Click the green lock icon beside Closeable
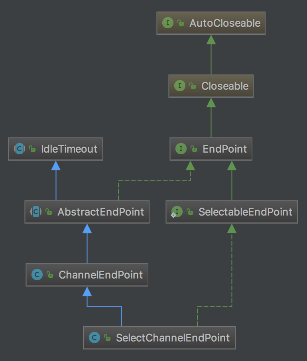307x361 pixels. pos(193,86)
